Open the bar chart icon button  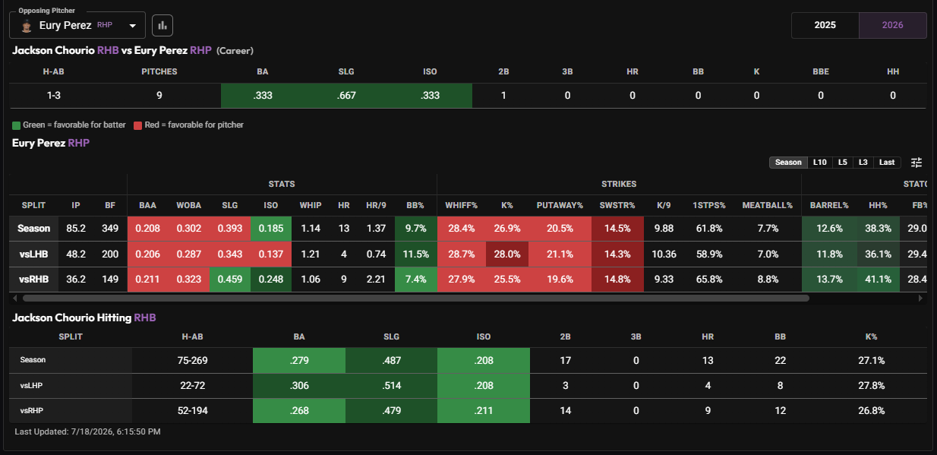[162, 25]
